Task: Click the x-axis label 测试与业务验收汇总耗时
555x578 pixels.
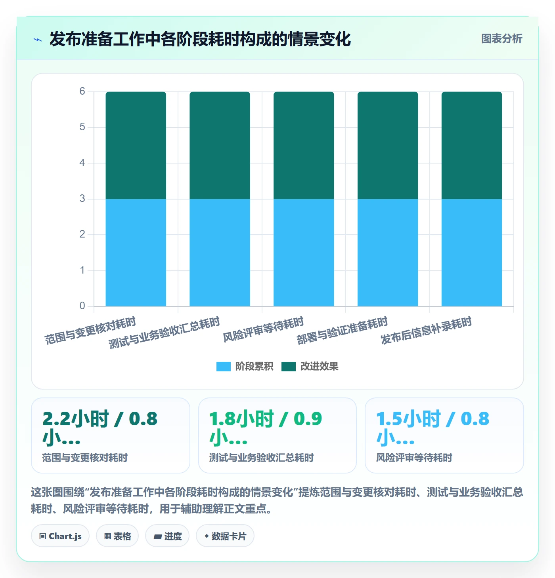Action: click(x=164, y=333)
